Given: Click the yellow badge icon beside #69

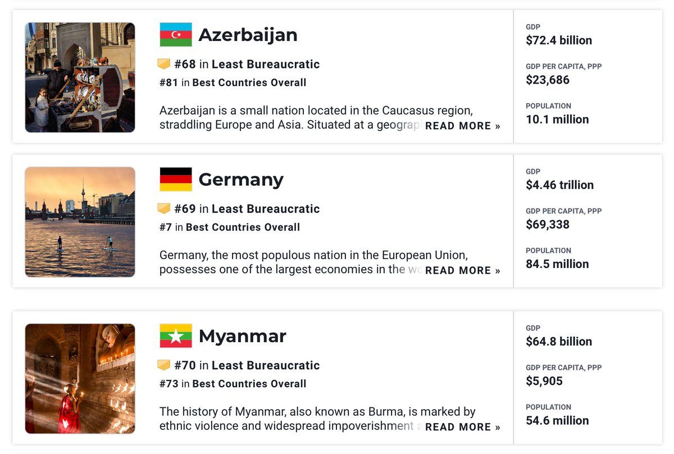Looking at the screenshot, I should [163, 208].
